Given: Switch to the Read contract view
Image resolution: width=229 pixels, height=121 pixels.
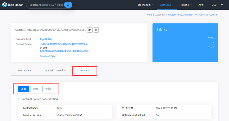Looking at the screenshot, I should 36,89.
